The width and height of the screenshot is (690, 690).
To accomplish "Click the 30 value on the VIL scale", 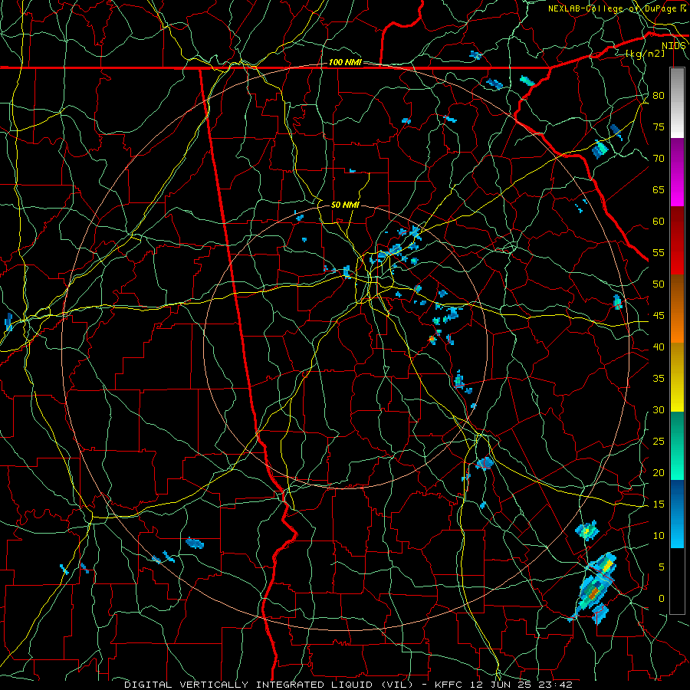I will [659, 410].
